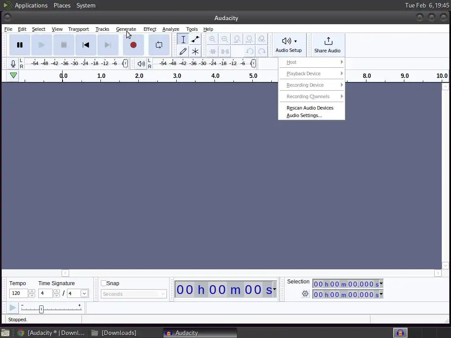Start recording with the red Record button

133,45
